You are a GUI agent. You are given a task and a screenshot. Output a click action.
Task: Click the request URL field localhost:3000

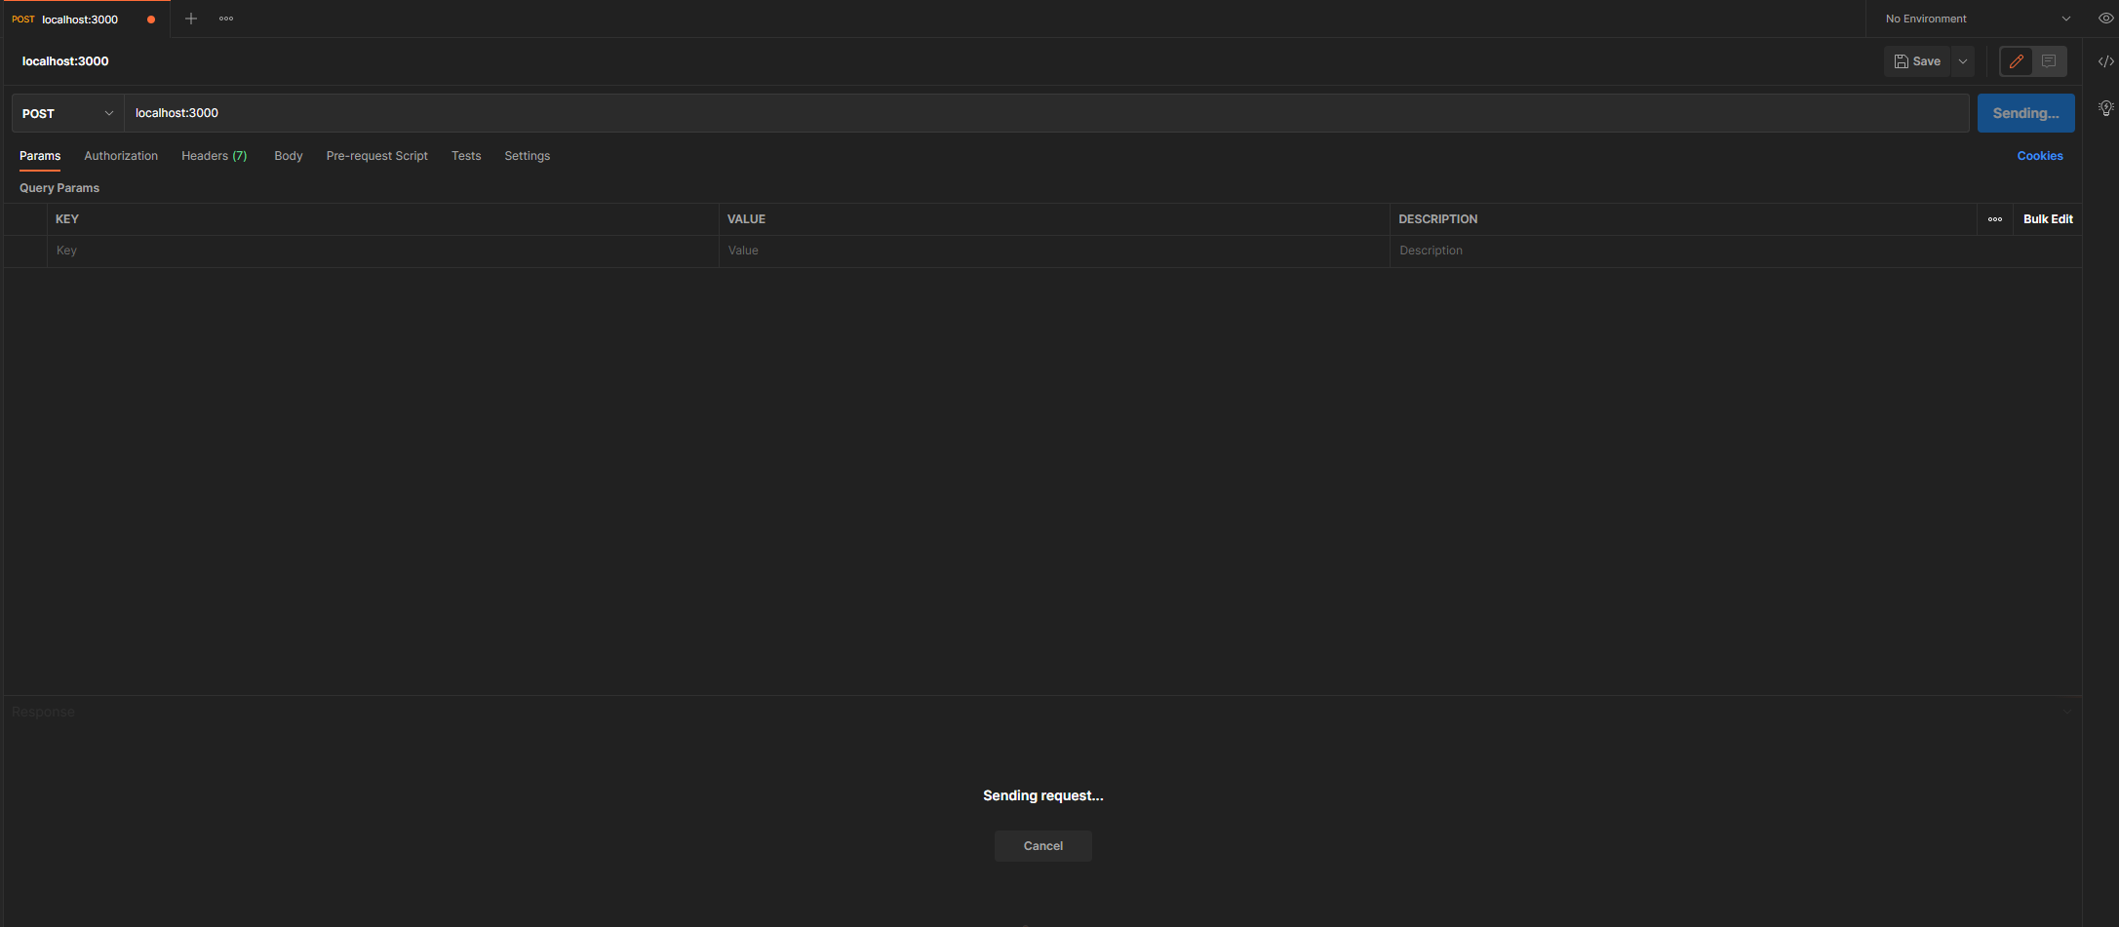click(1046, 113)
